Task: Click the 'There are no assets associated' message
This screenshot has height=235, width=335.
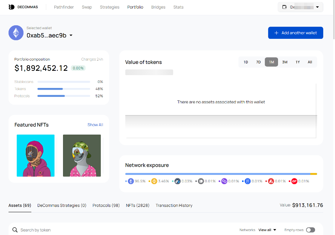Action: [221, 102]
